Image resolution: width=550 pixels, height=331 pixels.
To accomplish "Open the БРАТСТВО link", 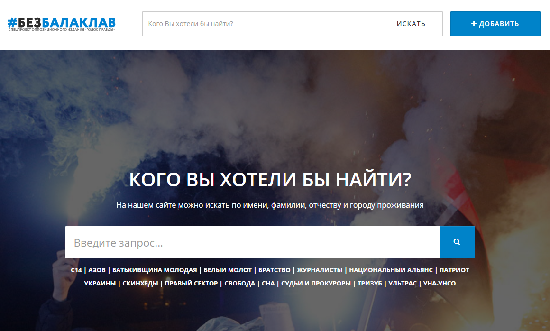I will coord(274,270).
